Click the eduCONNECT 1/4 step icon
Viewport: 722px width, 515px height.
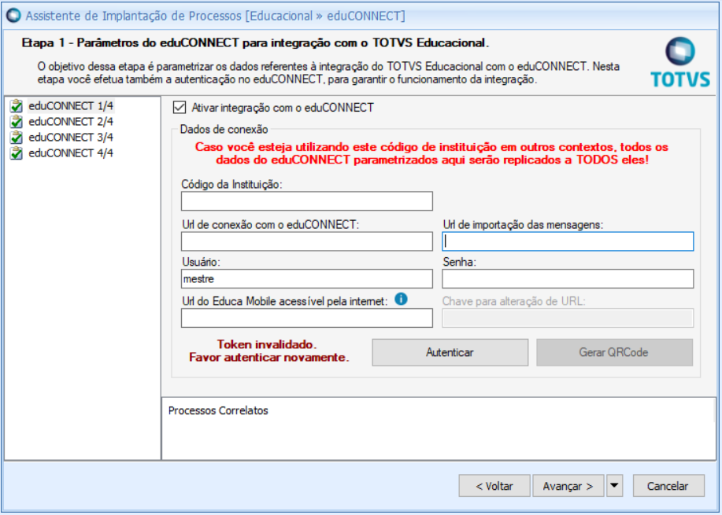point(17,105)
